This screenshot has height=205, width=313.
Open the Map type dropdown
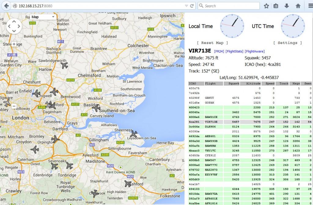[x=43, y=17]
